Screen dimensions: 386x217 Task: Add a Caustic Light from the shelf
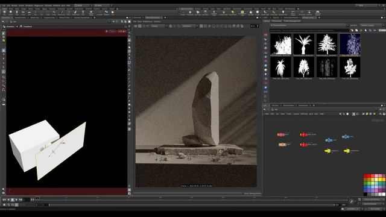tap(265, 13)
